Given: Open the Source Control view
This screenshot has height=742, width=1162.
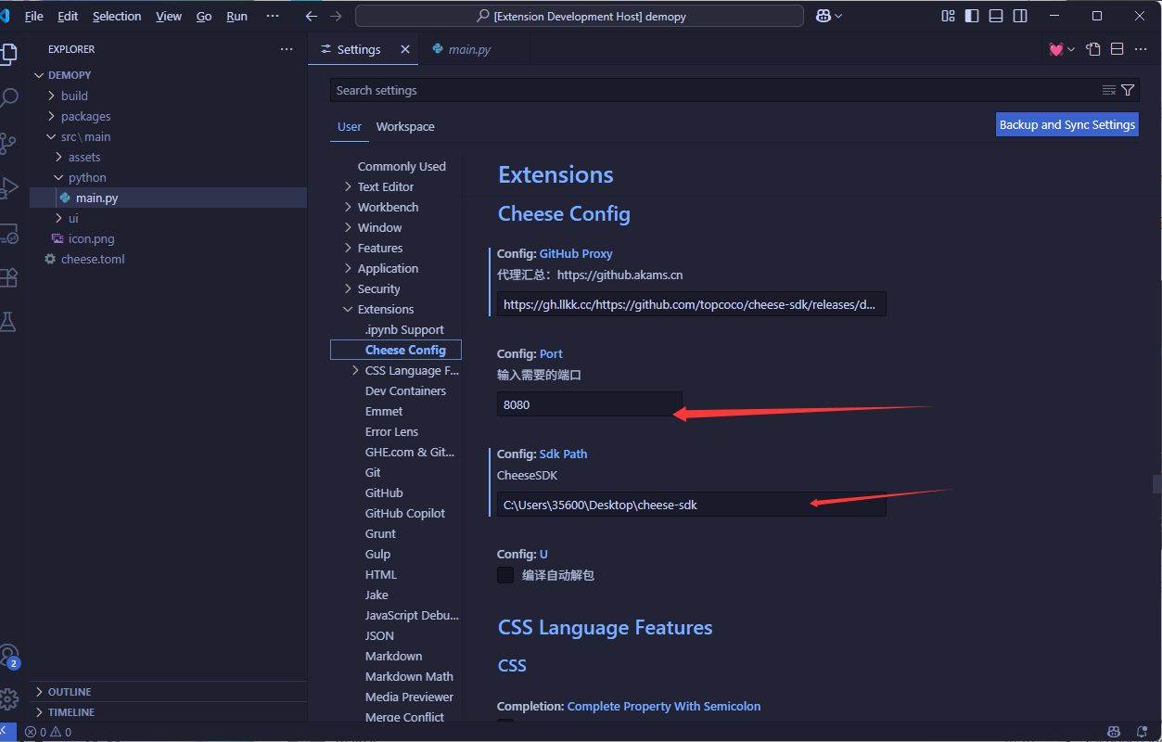Looking at the screenshot, I should coord(8,143).
